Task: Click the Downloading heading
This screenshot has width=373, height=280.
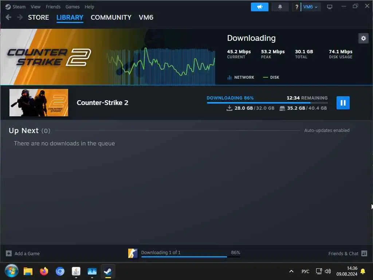Action: click(x=251, y=38)
